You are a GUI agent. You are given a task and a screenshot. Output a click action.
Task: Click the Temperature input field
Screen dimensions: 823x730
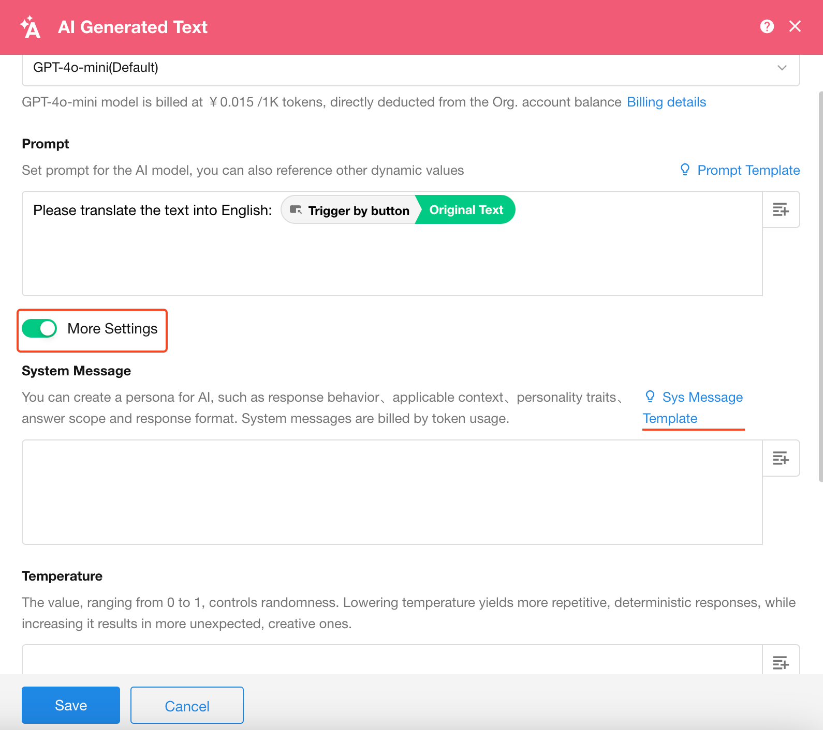pos(392,659)
